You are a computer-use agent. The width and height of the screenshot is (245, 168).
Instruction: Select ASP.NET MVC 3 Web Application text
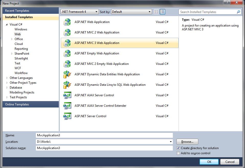coord(97,43)
